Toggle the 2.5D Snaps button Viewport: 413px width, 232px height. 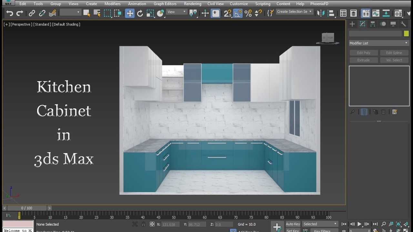coord(227,13)
